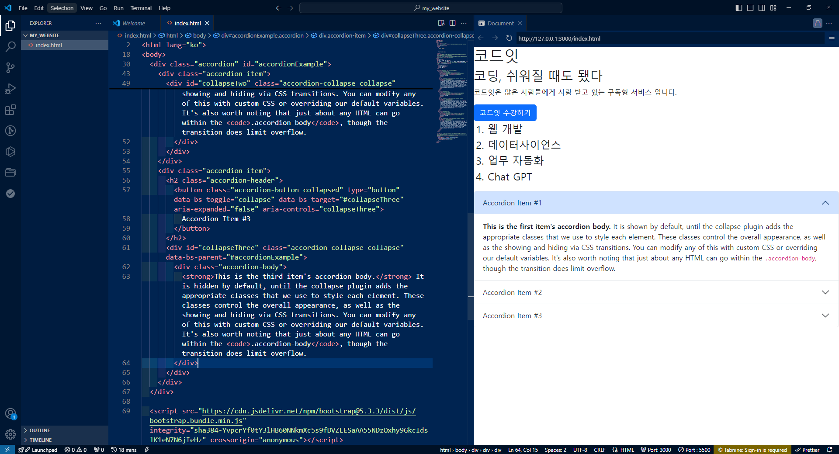Open the Manage gear icon

(10, 434)
